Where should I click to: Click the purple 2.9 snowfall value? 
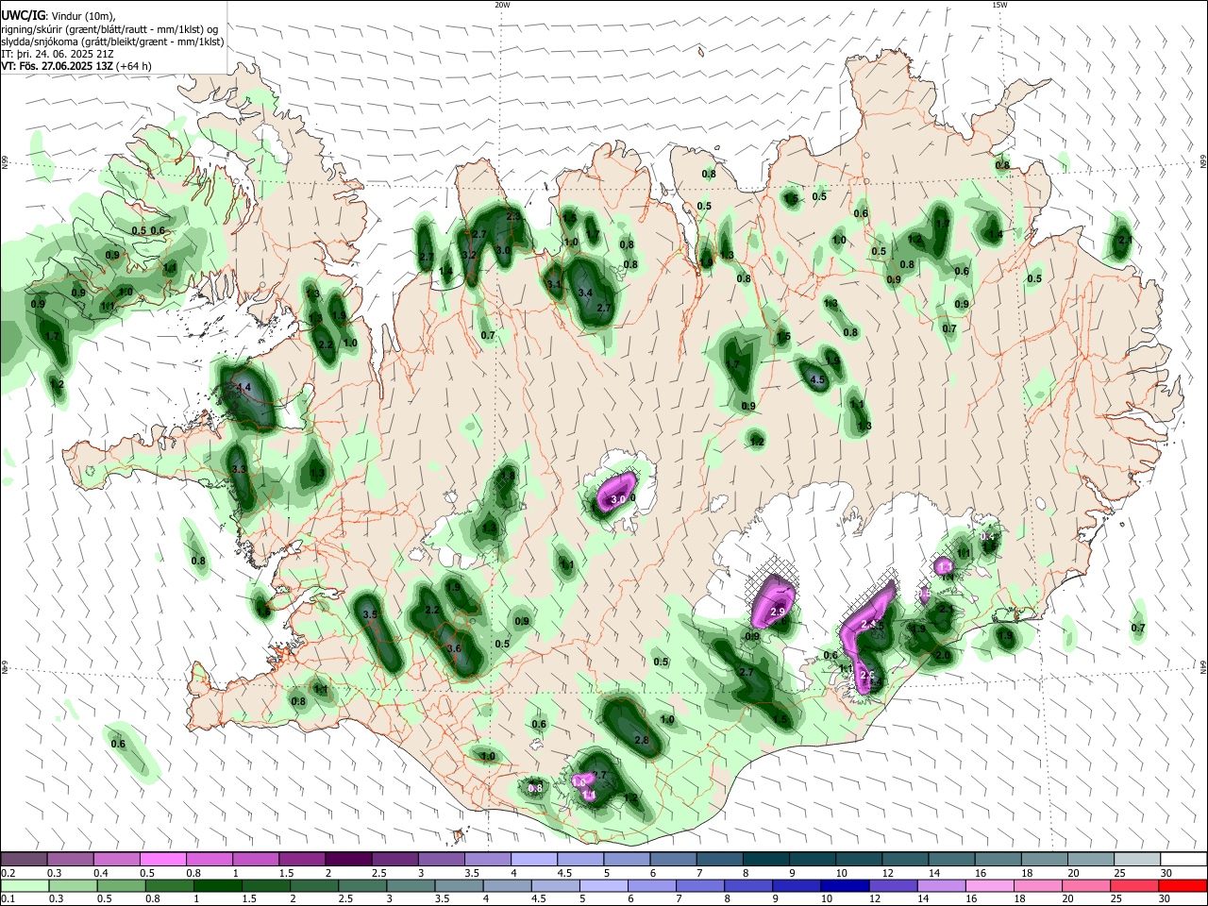pyautogui.click(x=779, y=612)
